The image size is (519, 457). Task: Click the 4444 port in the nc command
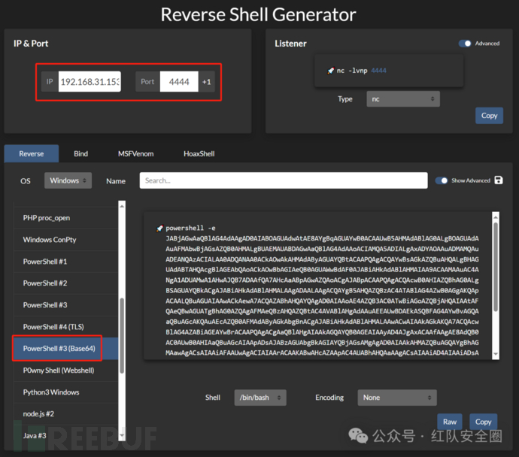[378, 71]
